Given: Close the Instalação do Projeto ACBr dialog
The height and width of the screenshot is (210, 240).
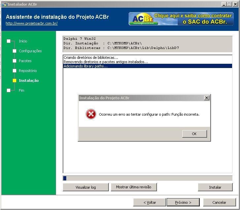Looking at the screenshot, I should pos(206,98).
